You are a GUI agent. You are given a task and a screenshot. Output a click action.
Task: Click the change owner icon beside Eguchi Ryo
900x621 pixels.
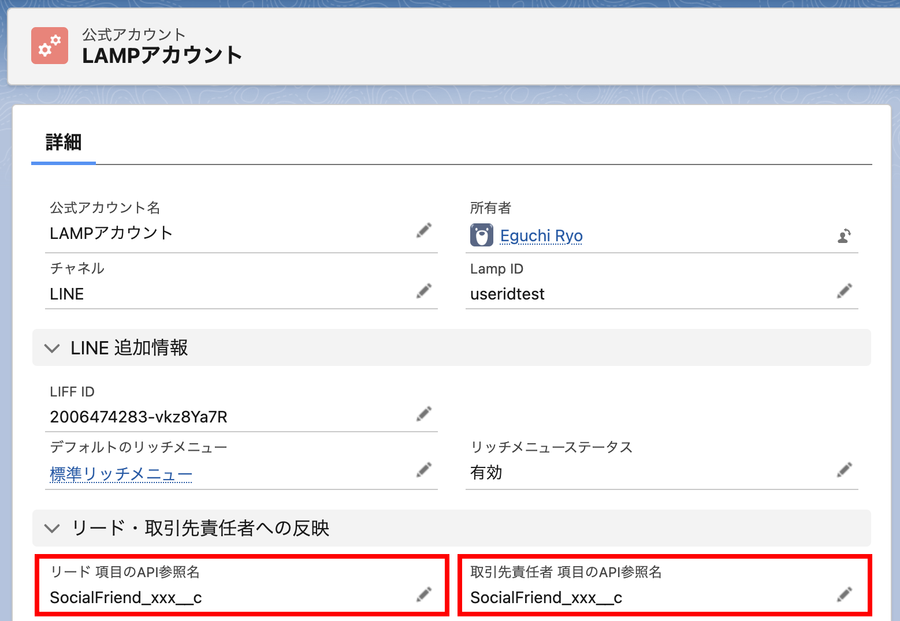pyautogui.click(x=844, y=235)
